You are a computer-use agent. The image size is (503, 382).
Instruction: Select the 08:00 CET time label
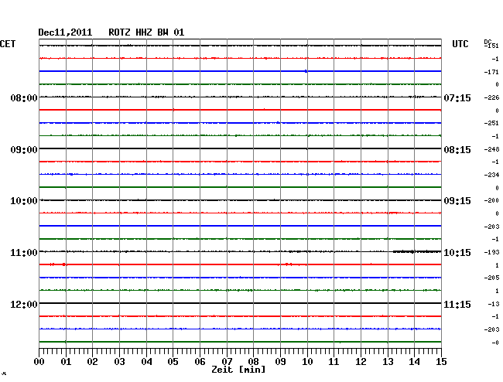click(24, 97)
